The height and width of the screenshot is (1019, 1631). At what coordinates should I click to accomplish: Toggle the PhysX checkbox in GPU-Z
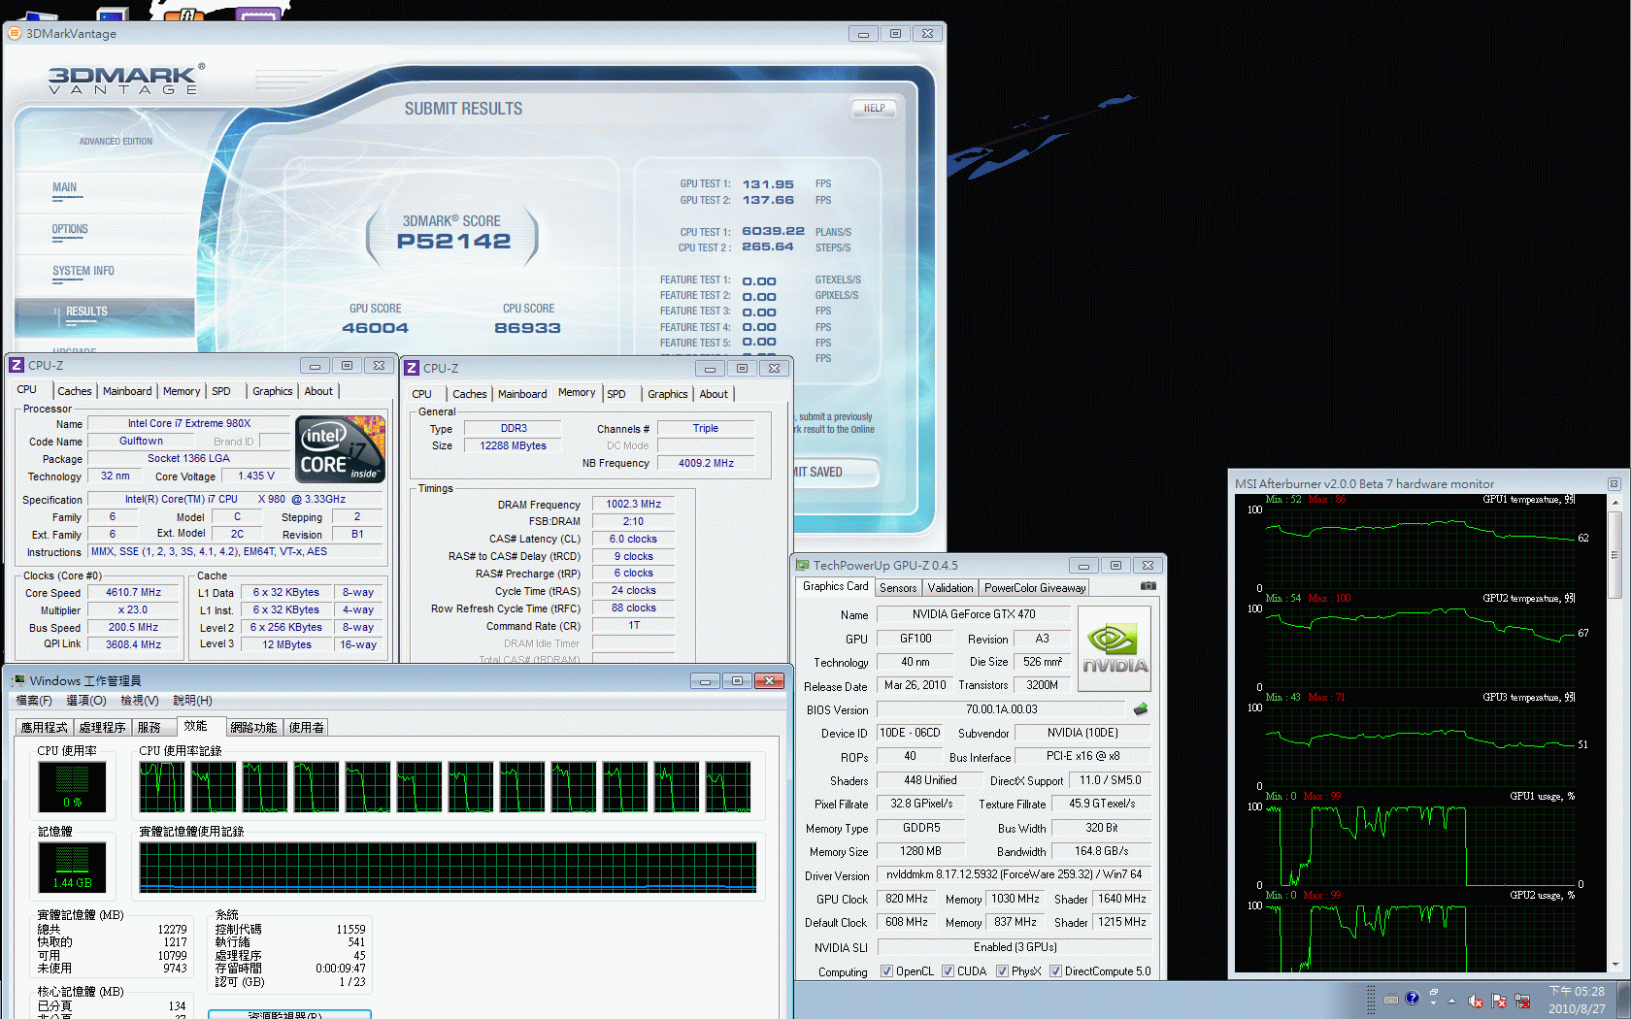[1002, 971]
